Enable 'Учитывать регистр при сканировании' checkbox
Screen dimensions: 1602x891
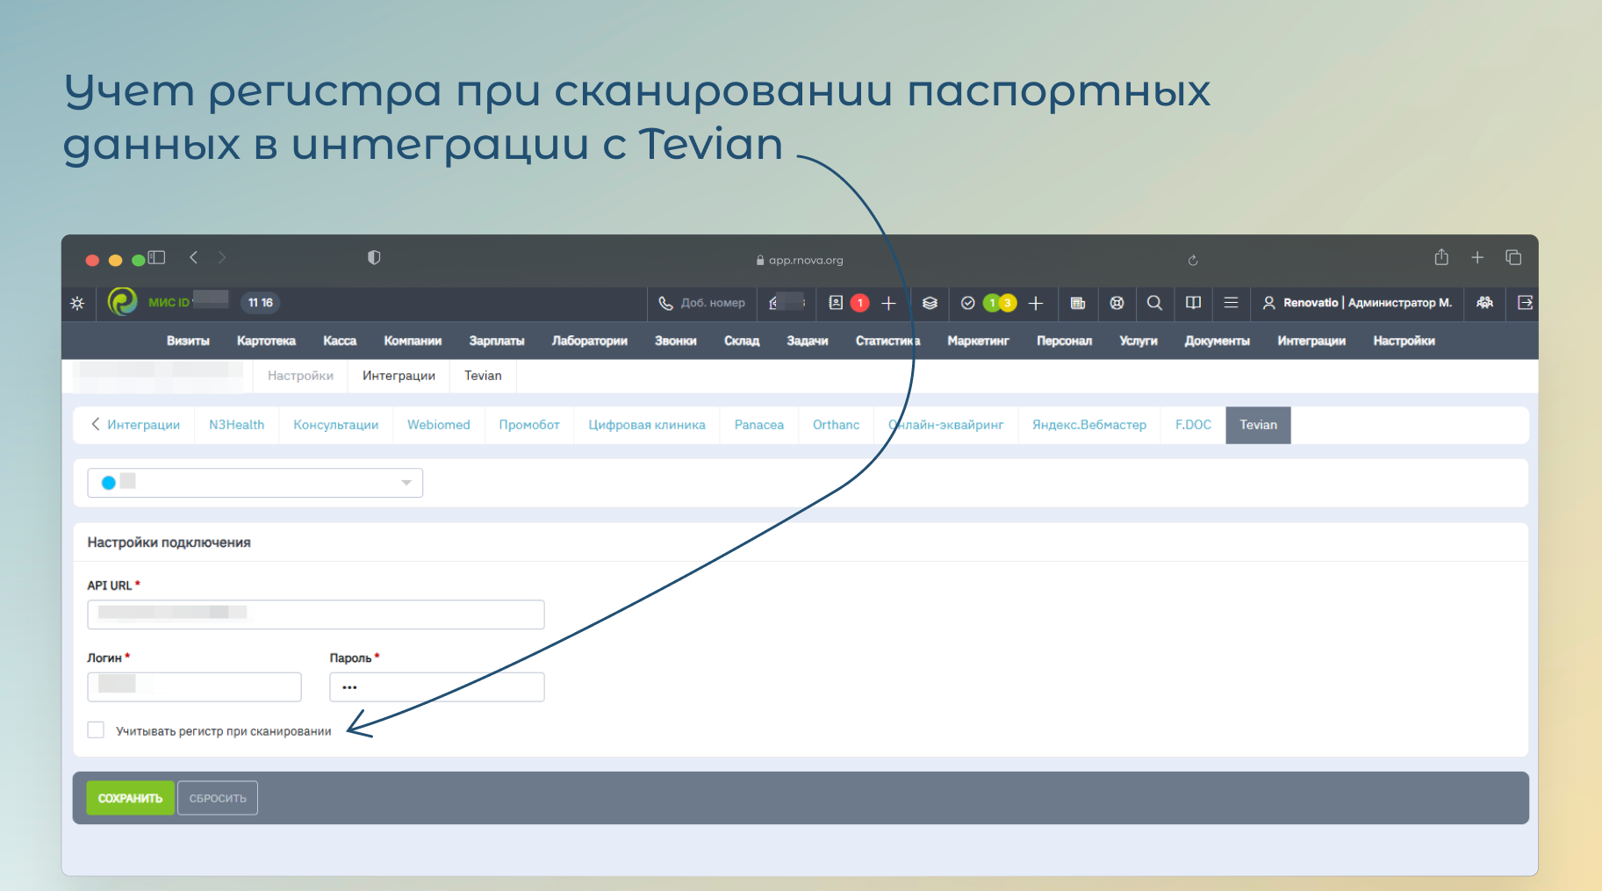(96, 730)
